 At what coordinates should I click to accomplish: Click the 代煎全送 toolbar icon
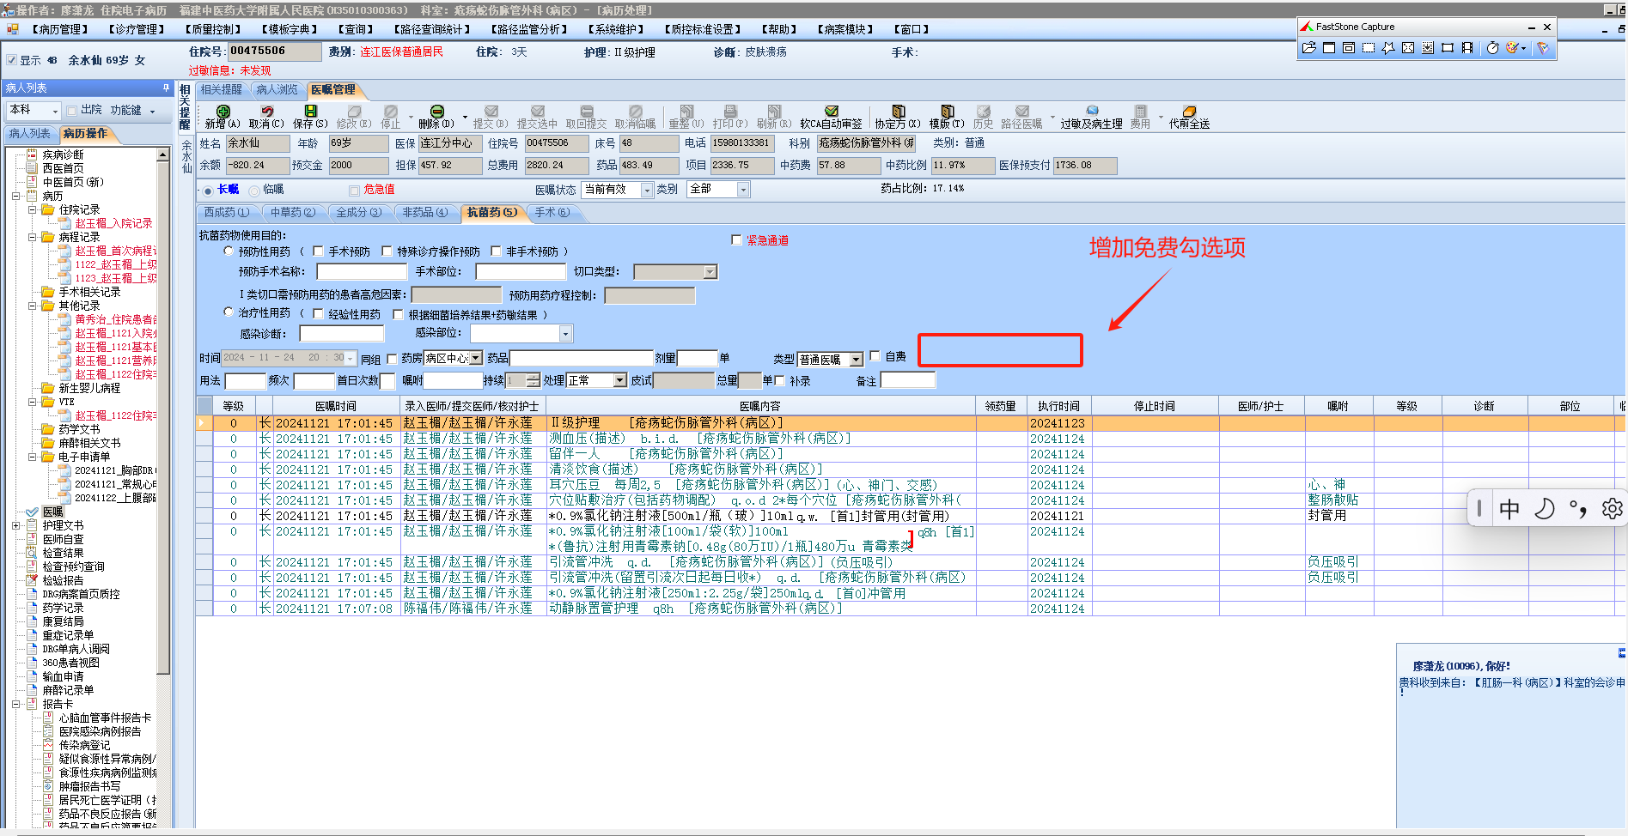[x=1189, y=112]
